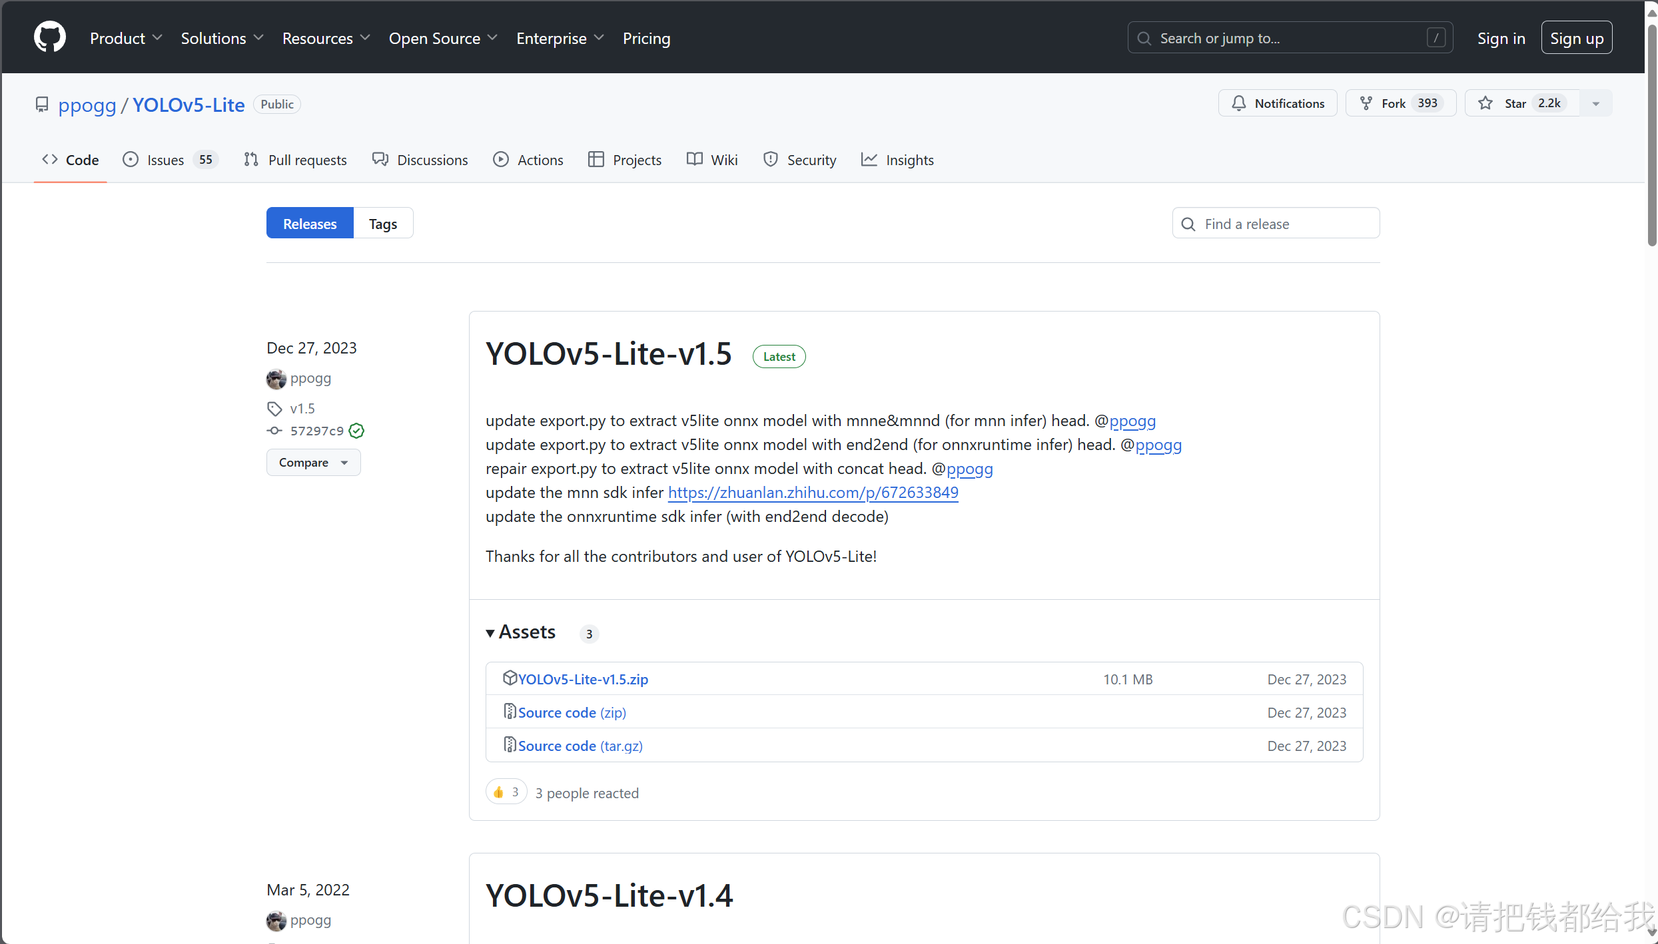Download Source code (tar.gz)
Viewport: 1658px width, 944px height.
point(580,746)
